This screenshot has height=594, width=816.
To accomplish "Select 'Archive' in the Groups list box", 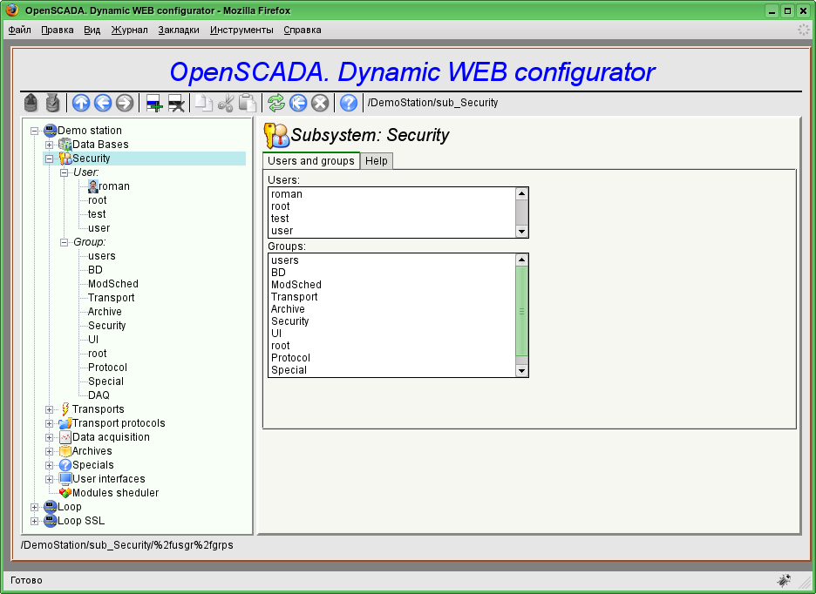I will tap(391, 309).
